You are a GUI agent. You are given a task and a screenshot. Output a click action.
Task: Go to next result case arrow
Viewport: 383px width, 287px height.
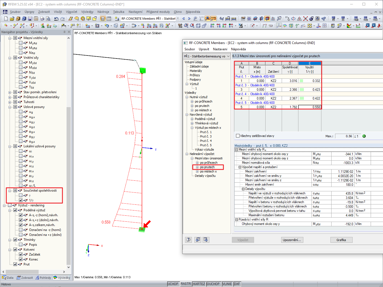[189, 19]
